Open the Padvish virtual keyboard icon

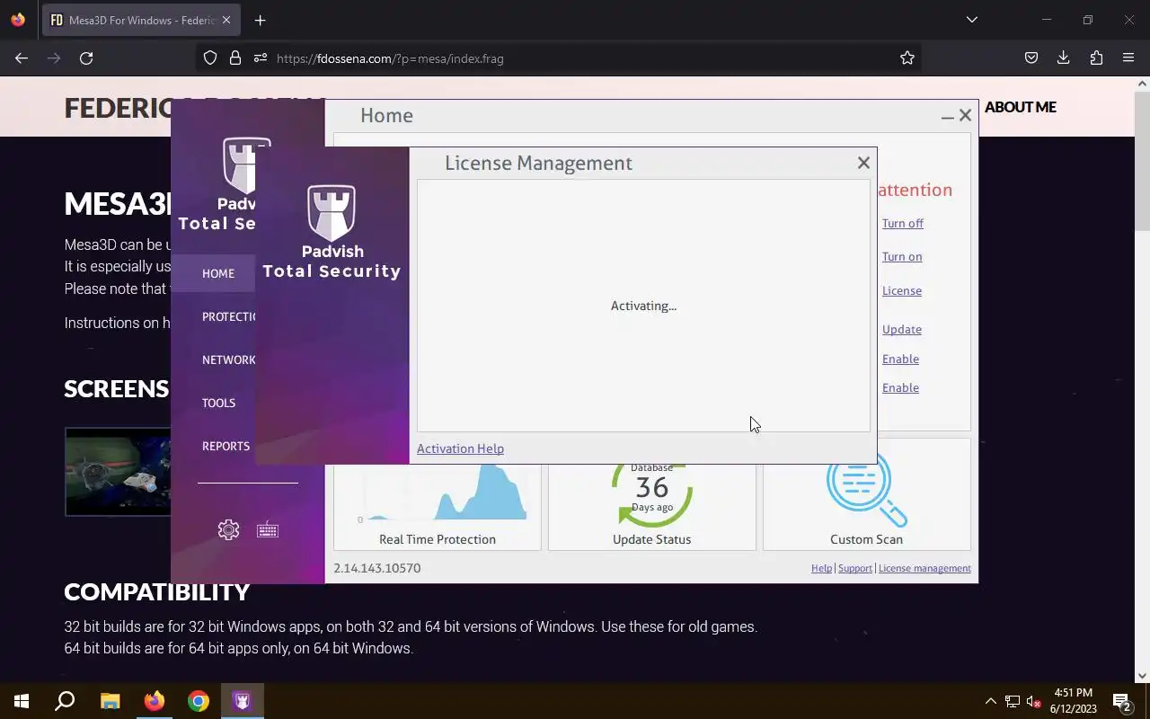tap(268, 530)
